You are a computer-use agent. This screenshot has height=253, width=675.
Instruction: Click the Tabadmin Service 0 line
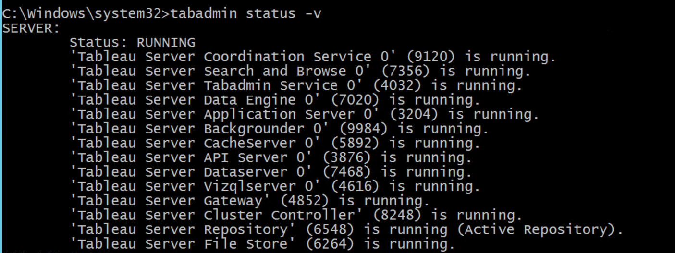[x=295, y=85]
